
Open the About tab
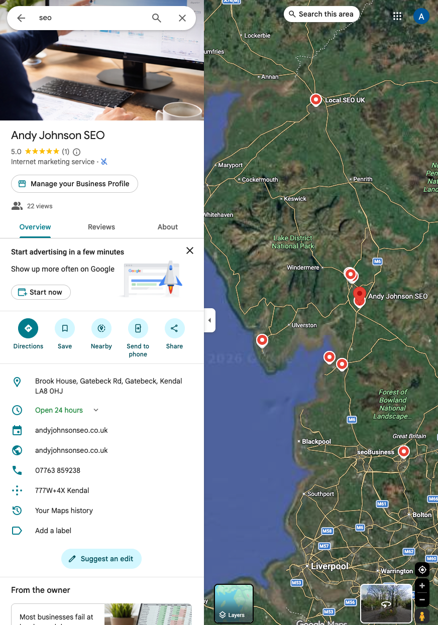pyautogui.click(x=167, y=227)
